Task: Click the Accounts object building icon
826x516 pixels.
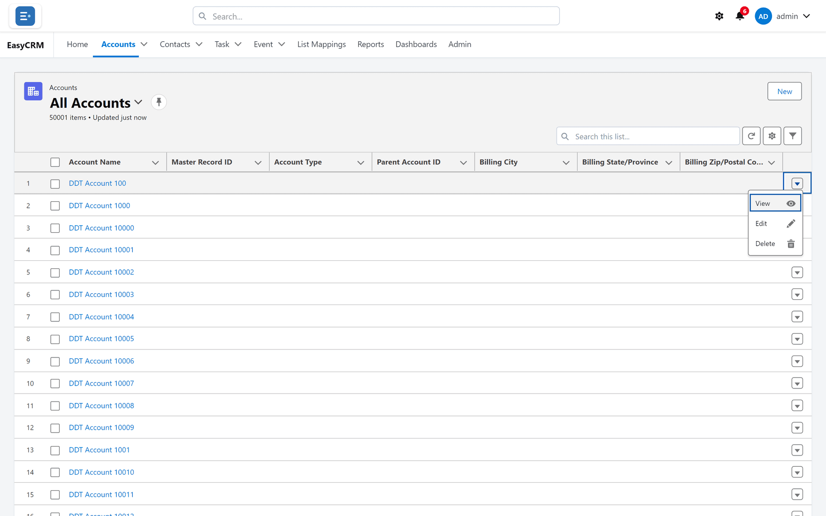Action: point(33,91)
